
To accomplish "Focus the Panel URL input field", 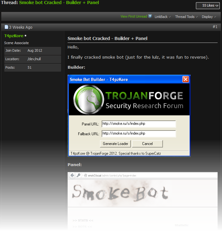I will coord(139,124).
